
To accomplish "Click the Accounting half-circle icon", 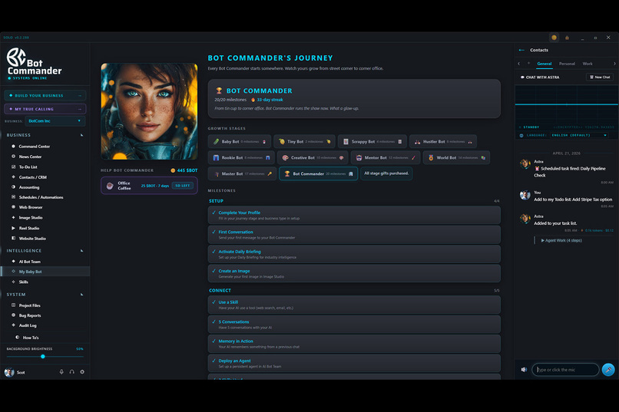I will tap(13, 187).
